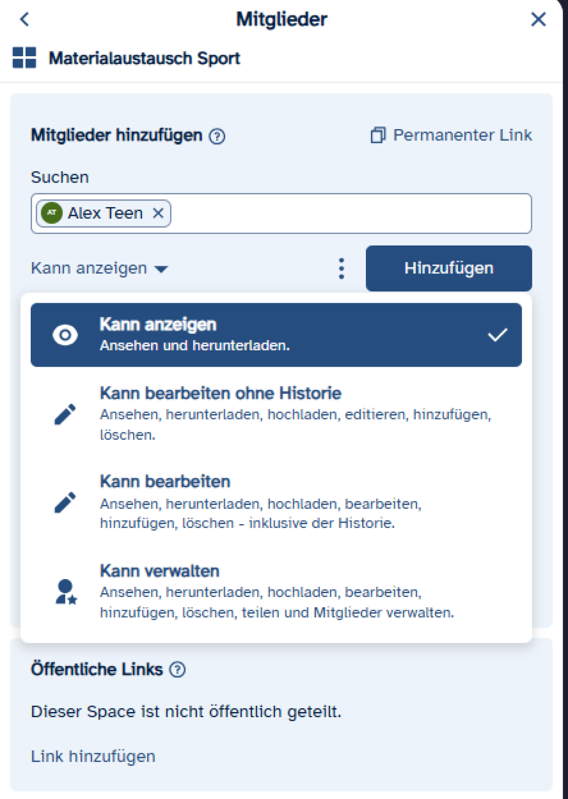
Task: Click the Materialaustausch Sport space grid icon
Action: [24, 58]
